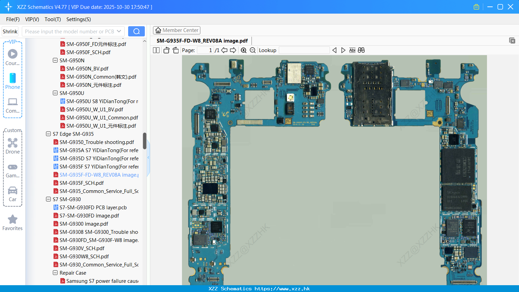
Task: Collapse the SM-G950N folder
Action: pos(55,60)
